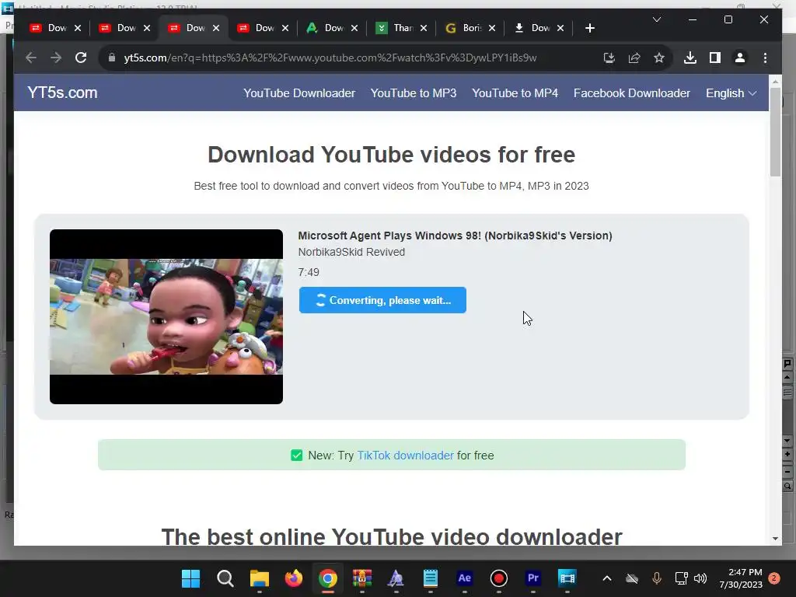Image resolution: width=796 pixels, height=597 pixels.
Task: Click the Chrome taskbar icon
Action: coord(328,578)
